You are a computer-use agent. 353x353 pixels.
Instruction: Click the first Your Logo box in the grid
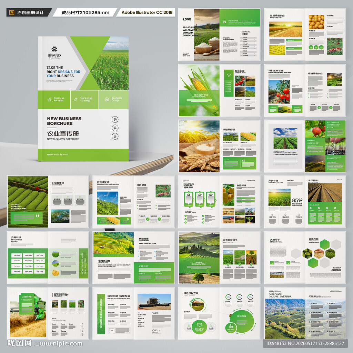pyautogui.click(x=17, y=255)
